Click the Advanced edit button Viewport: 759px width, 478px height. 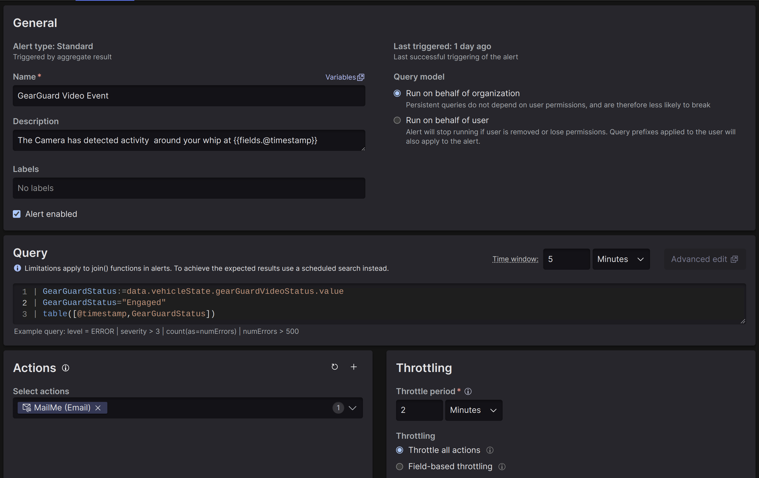[x=705, y=259]
